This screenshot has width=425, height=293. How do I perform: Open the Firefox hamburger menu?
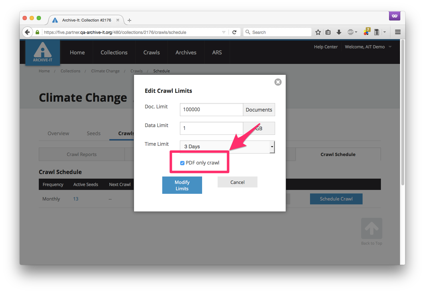click(x=398, y=32)
